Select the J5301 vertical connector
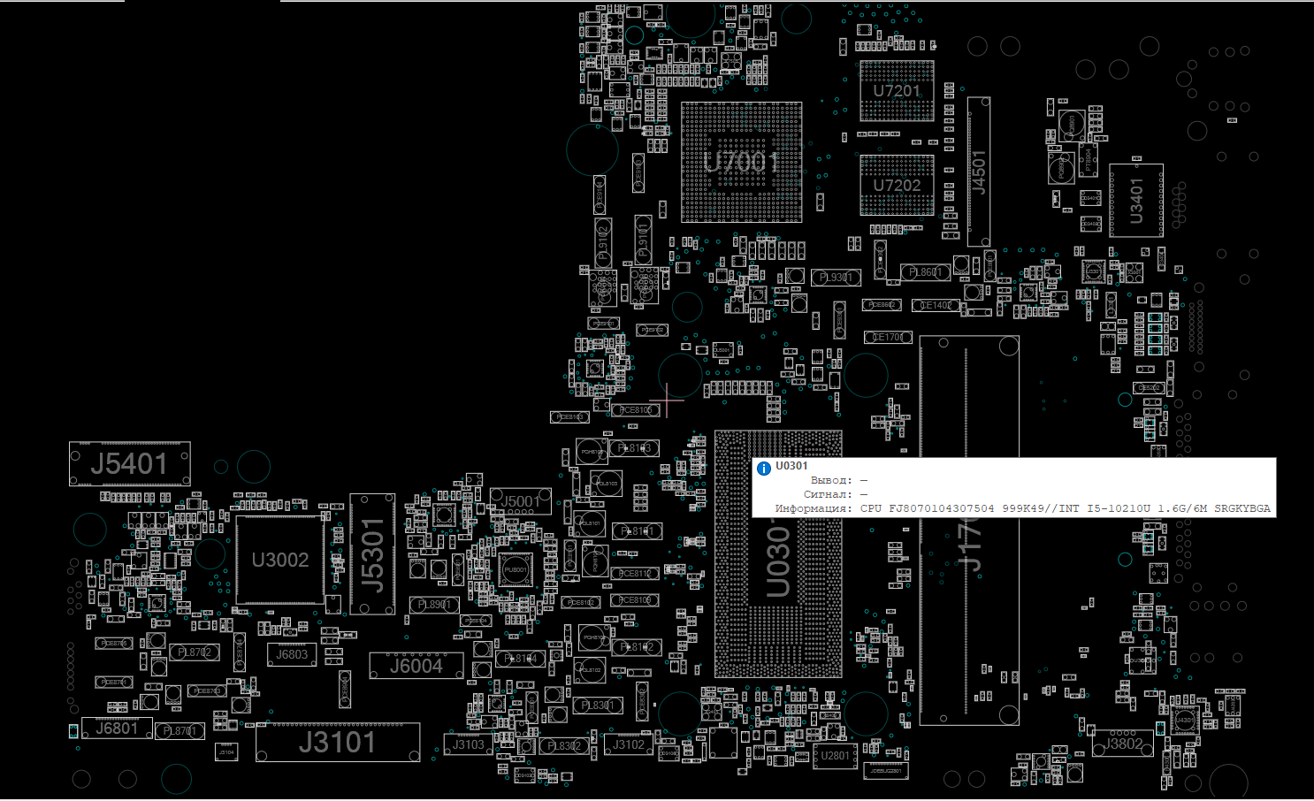The image size is (1314, 801). pos(372,554)
